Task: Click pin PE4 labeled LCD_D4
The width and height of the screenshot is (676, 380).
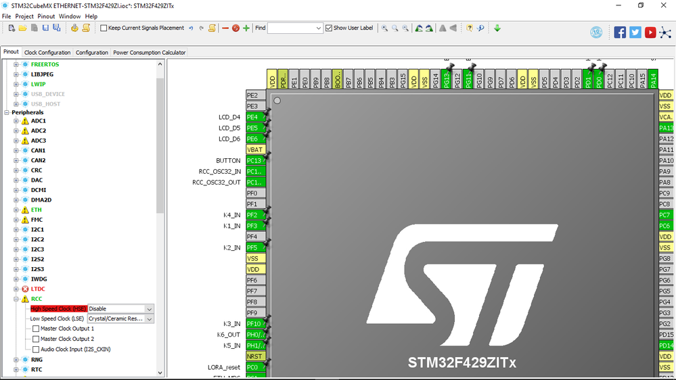Action: click(x=256, y=117)
